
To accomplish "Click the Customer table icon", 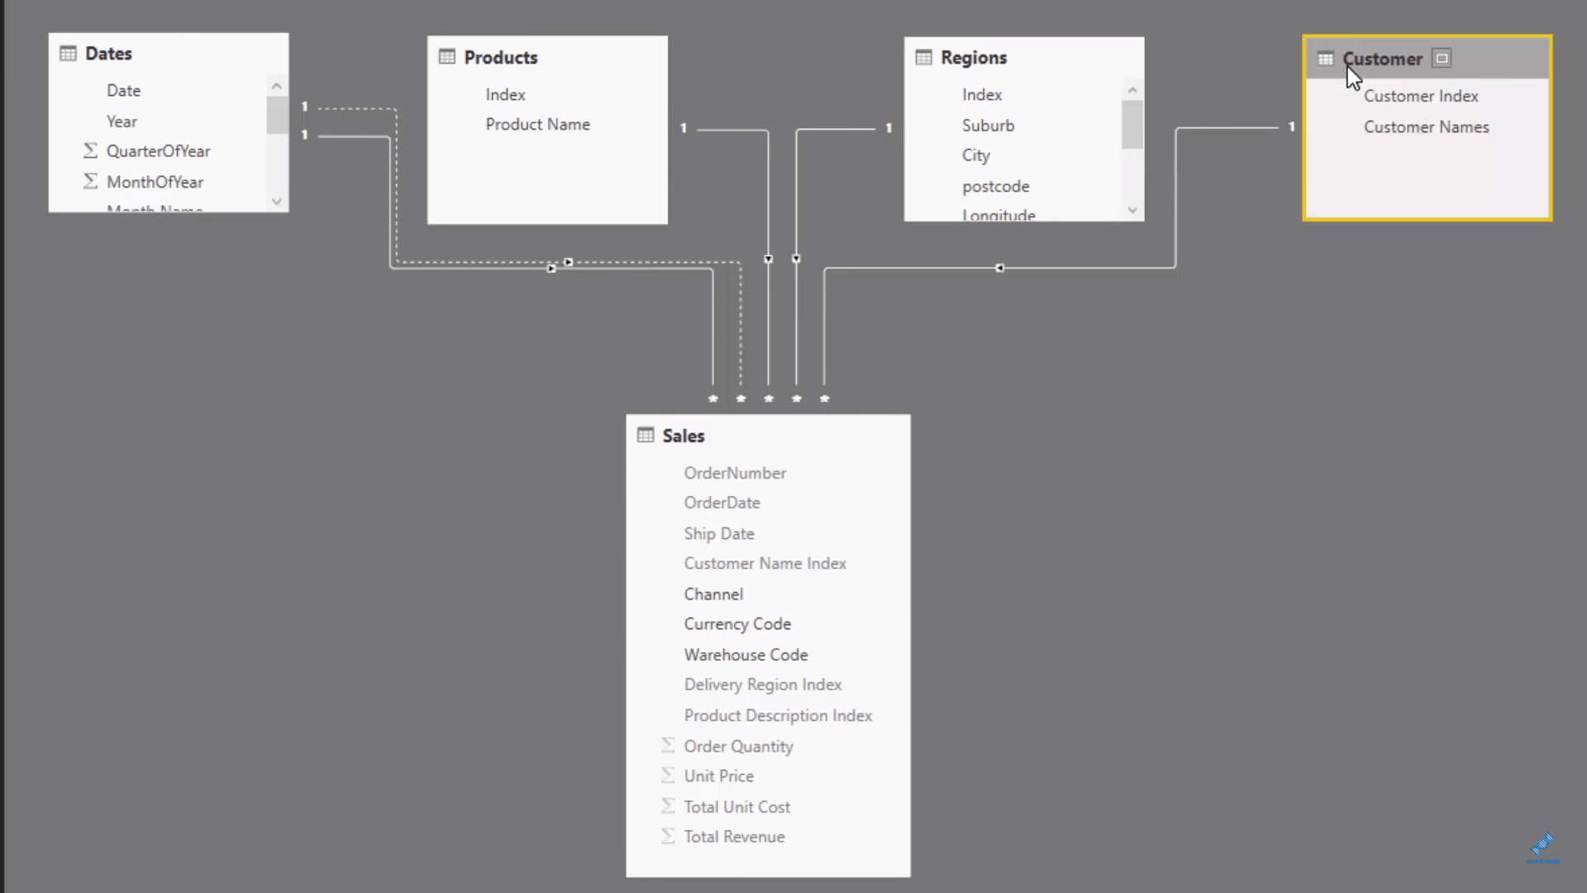I will (x=1324, y=58).
